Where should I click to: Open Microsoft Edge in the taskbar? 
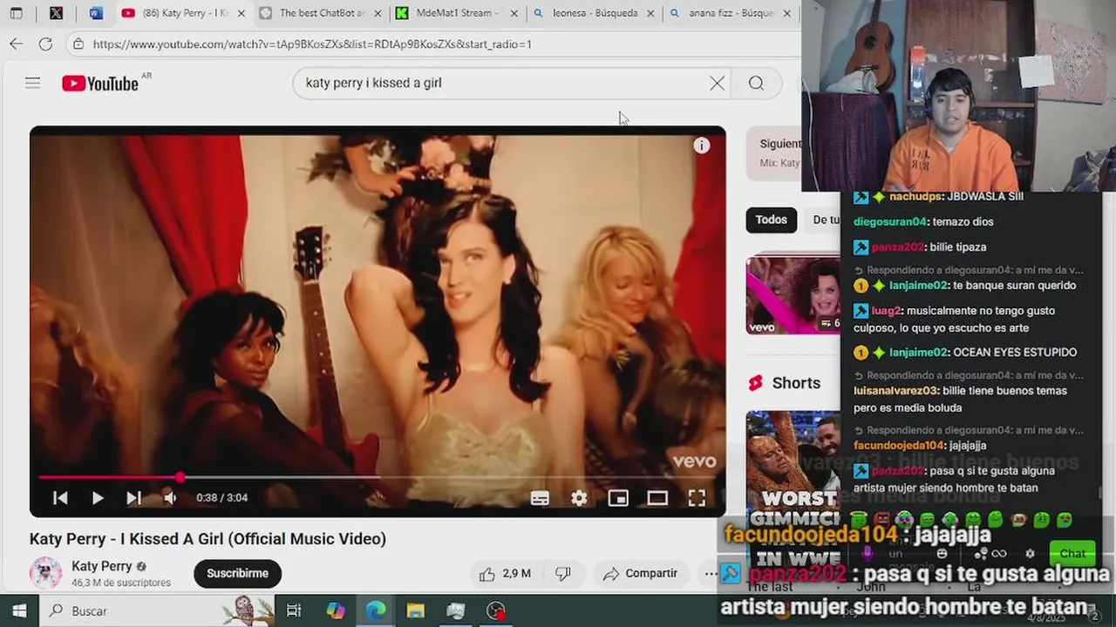pyautogui.click(x=376, y=610)
